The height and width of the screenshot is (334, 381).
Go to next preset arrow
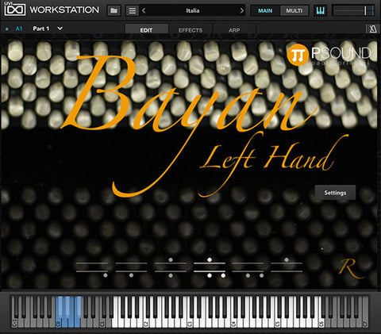coord(241,10)
